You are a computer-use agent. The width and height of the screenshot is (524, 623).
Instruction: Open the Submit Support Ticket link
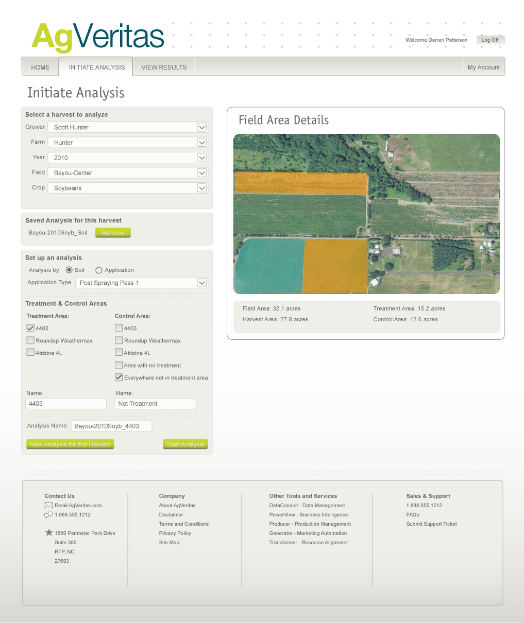pos(432,524)
